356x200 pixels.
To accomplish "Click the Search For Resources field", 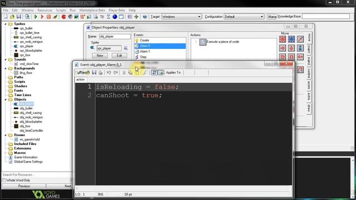I will pyautogui.click(x=36, y=174).
